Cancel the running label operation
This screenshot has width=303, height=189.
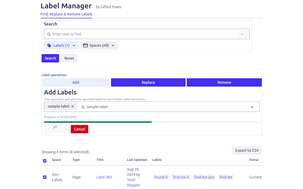pos(79,129)
